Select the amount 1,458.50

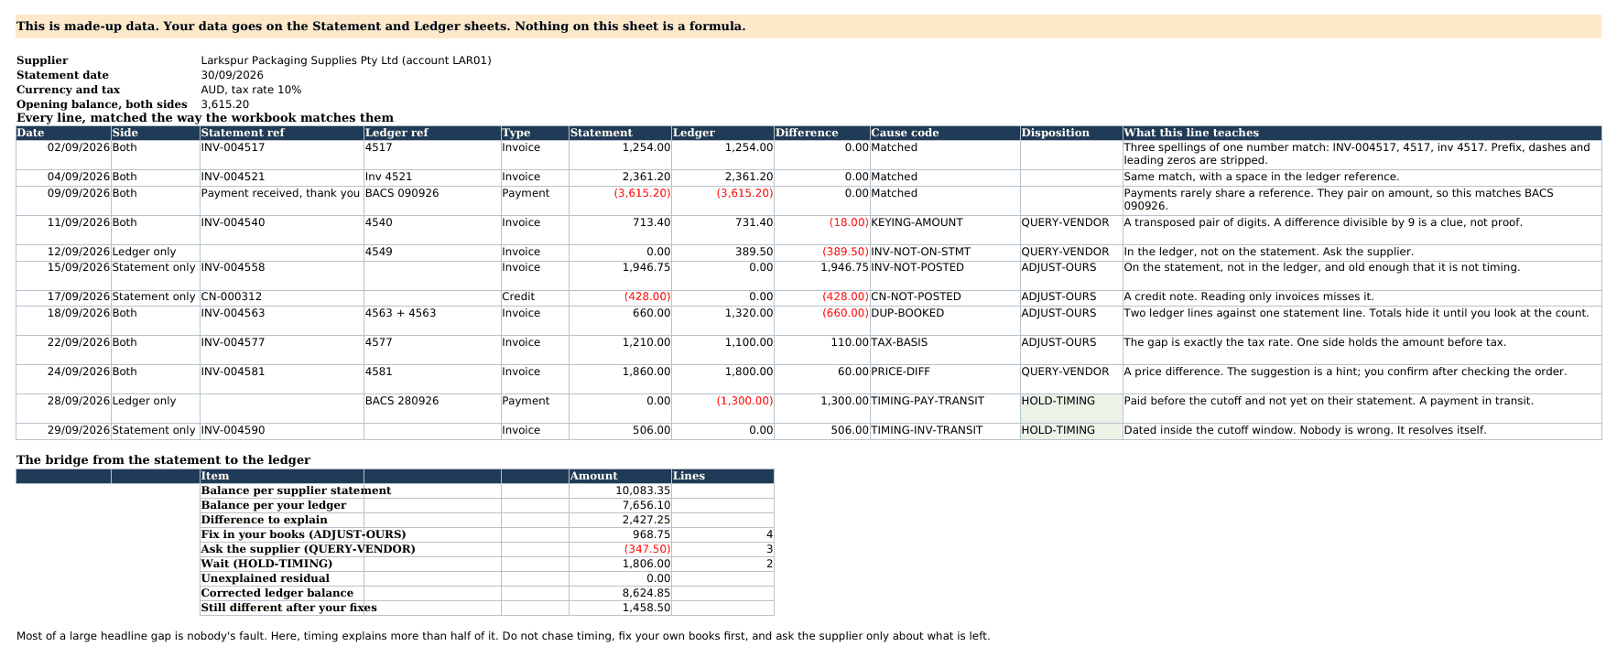coord(620,608)
